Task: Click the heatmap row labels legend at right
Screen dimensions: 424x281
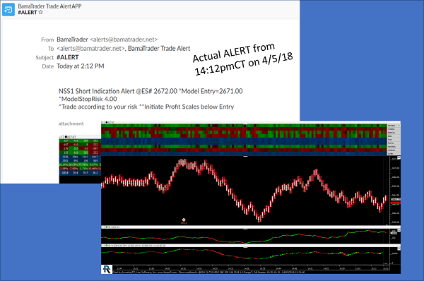Action: 394,139
